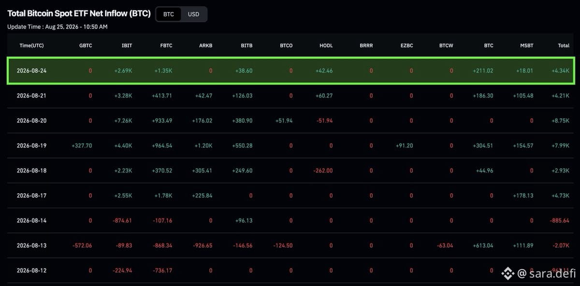Click the +613.04 BTC value
Viewport: 580px width, 286px height.
[x=483, y=245]
